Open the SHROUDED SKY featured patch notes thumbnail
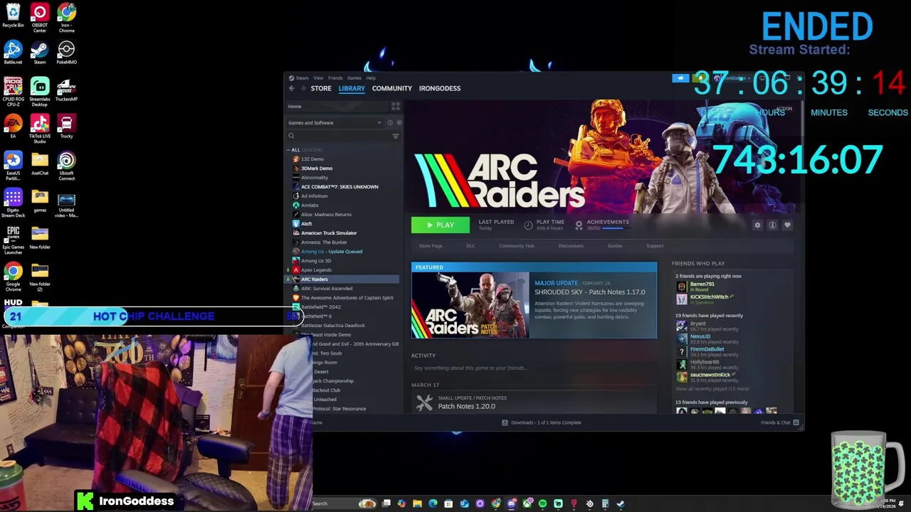 coord(470,305)
